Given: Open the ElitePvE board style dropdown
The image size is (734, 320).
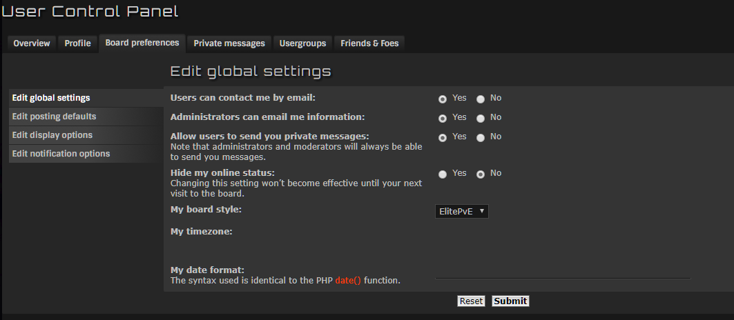Looking at the screenshot, I should (461, 212).
